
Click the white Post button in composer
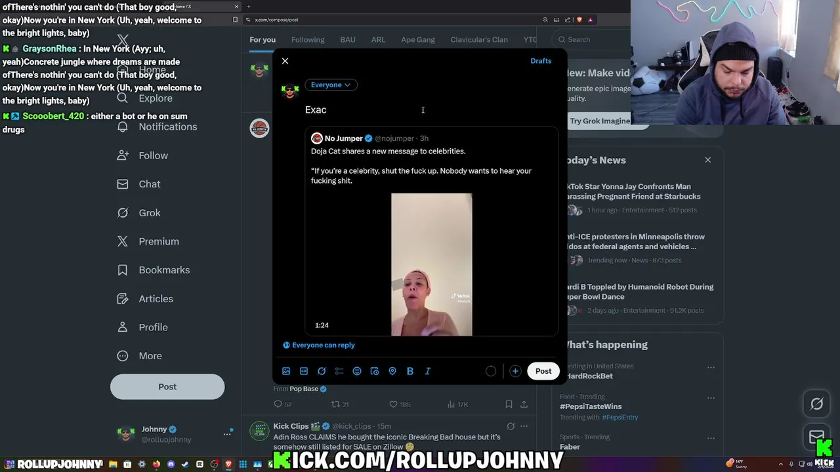point(543,371)
